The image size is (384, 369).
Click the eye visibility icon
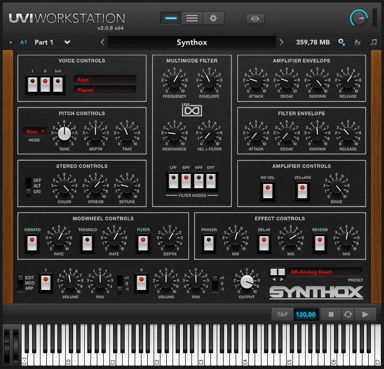(255, 18)
